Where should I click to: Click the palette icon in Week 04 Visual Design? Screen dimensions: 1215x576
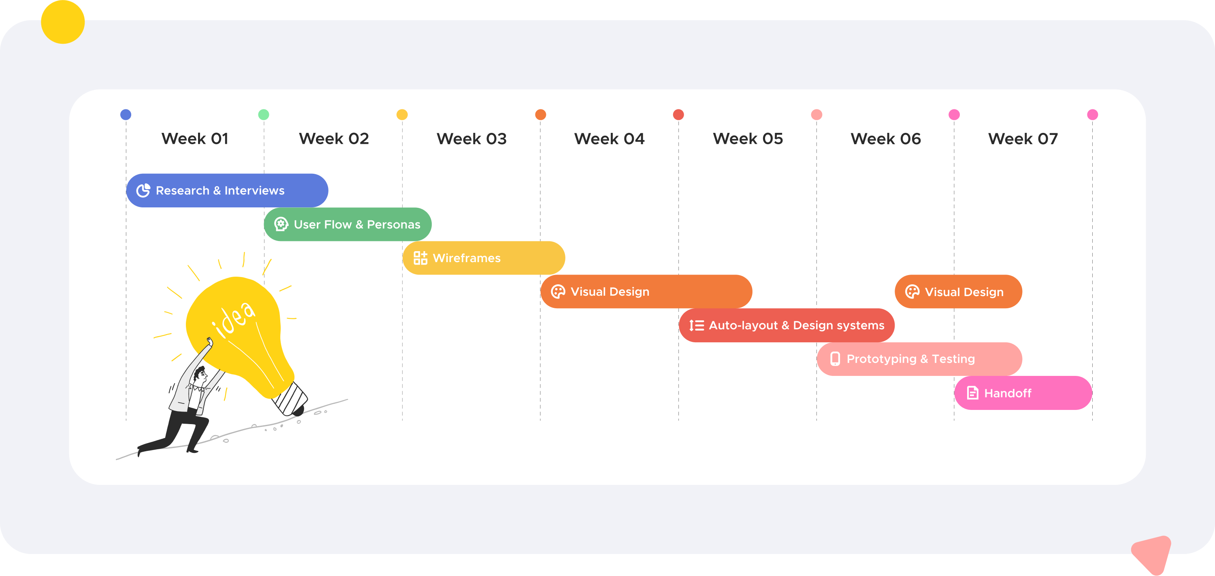558,292
